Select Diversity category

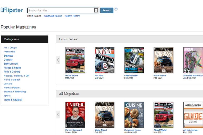click(x=8, y=60)
